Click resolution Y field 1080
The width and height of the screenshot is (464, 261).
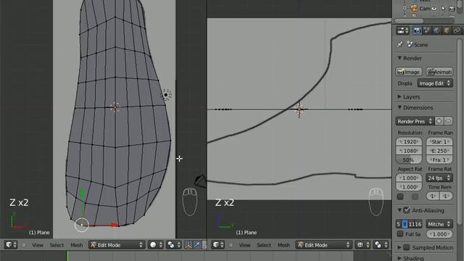click(409, 151)
